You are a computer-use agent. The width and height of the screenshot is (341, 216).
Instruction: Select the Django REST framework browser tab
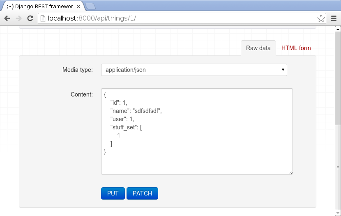tap(41, 6)
